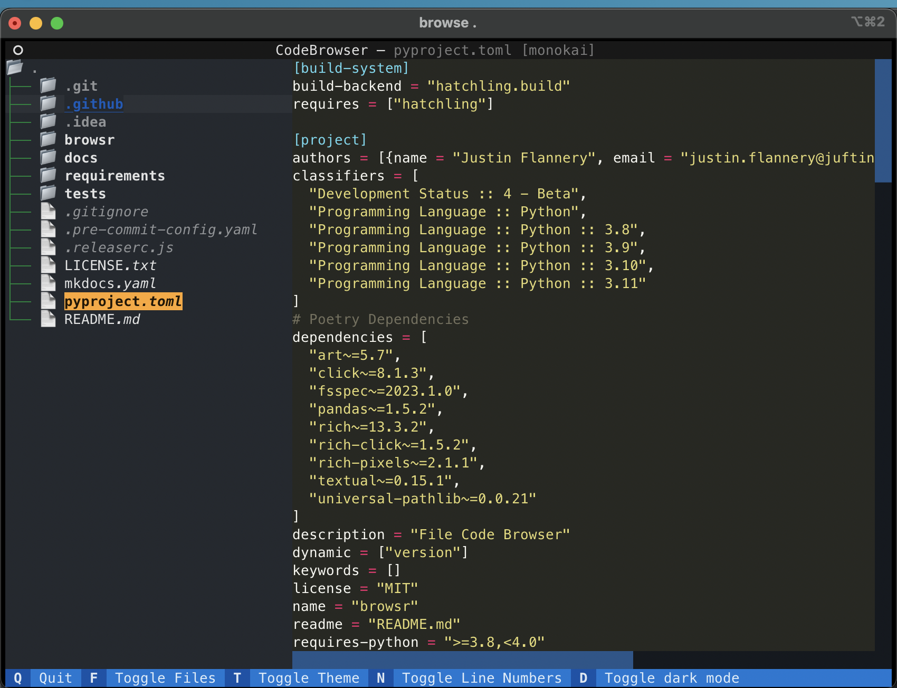897x688 pixels.
Task: Click the Q key badge
Action: coord(18,678)
